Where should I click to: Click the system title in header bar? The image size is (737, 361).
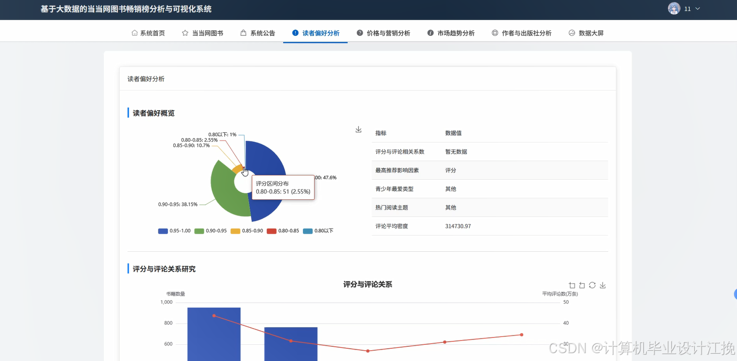point(126,9)
